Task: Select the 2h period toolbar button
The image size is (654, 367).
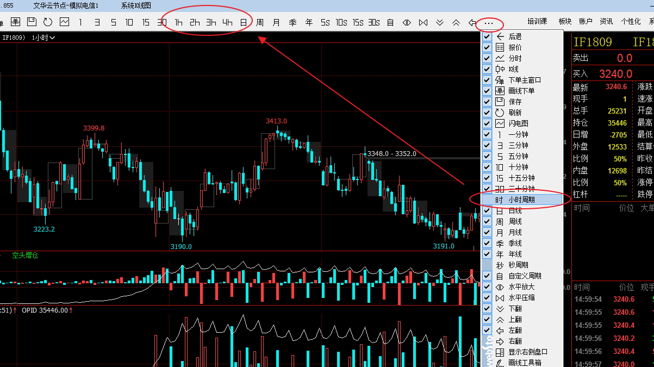Action: pos(195,22)
